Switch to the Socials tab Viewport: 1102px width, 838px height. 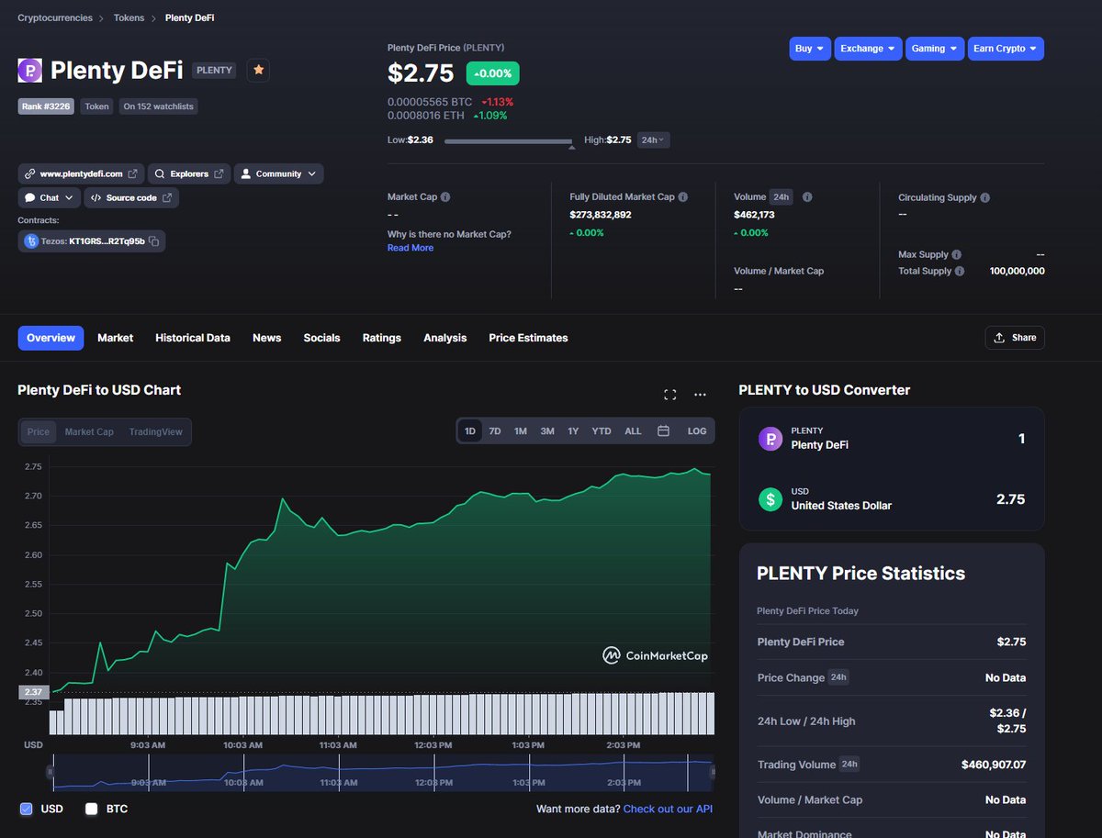pyautogui.click(x=322, y=338)
